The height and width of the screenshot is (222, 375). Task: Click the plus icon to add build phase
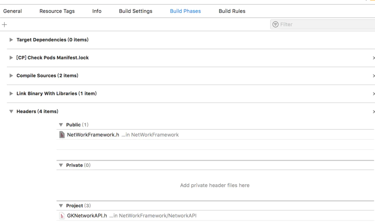[4, 24]
